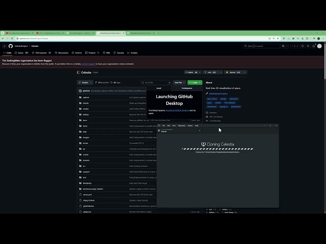Open the 24 Tags link
The height and width of the screenshot is (244, 326).
click(116, 82)
